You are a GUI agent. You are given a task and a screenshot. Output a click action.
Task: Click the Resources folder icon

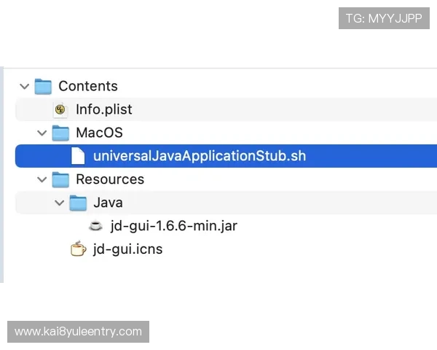(60, 179)
